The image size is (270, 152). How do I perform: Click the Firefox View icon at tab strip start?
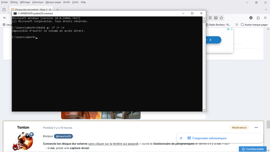tap(4, 10)
